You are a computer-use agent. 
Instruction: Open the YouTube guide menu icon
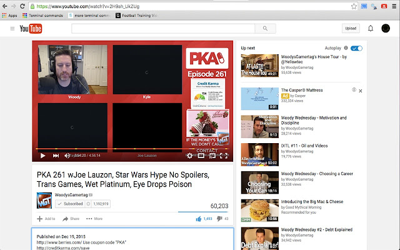click(12, 29)
